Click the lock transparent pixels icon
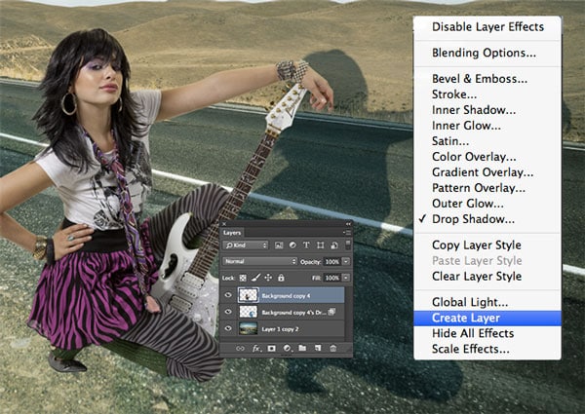The height and width of the screenshot is (414, 585). (x=244, y=277)
